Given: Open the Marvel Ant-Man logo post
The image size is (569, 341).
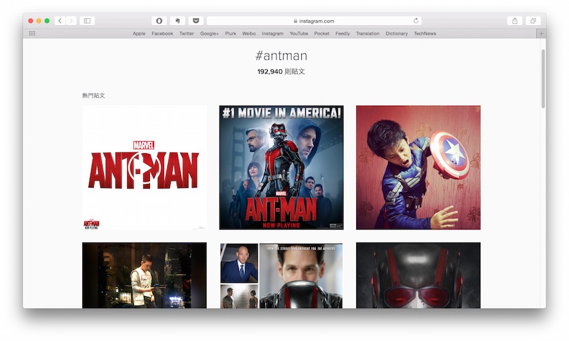Looking at the screenshot, I should 145,167.
